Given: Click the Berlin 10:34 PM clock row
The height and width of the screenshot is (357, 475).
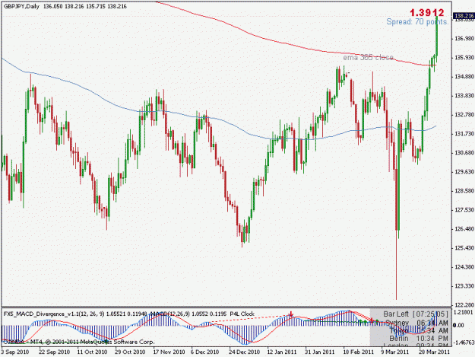Looking at the screenshot, I should click(x=418, y=339).
